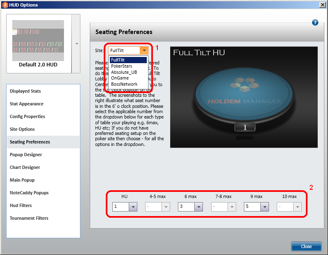Select PokerStars in the site list
This screenshot has height=255, width=328.
[x=128, y=66]
